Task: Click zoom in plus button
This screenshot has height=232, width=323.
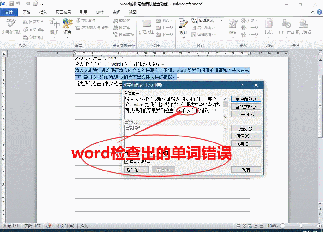Action: click(x=319, y=226)
